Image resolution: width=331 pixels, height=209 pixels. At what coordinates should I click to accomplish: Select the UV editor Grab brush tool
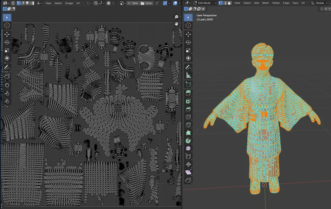pos(7,85)
